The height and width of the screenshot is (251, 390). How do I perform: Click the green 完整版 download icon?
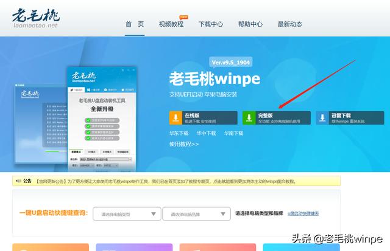(x=249, y=118)
